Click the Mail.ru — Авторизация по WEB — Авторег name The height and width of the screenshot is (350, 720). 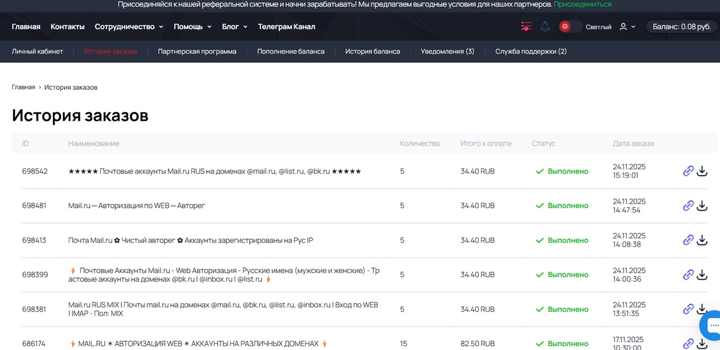pos(137,206)
